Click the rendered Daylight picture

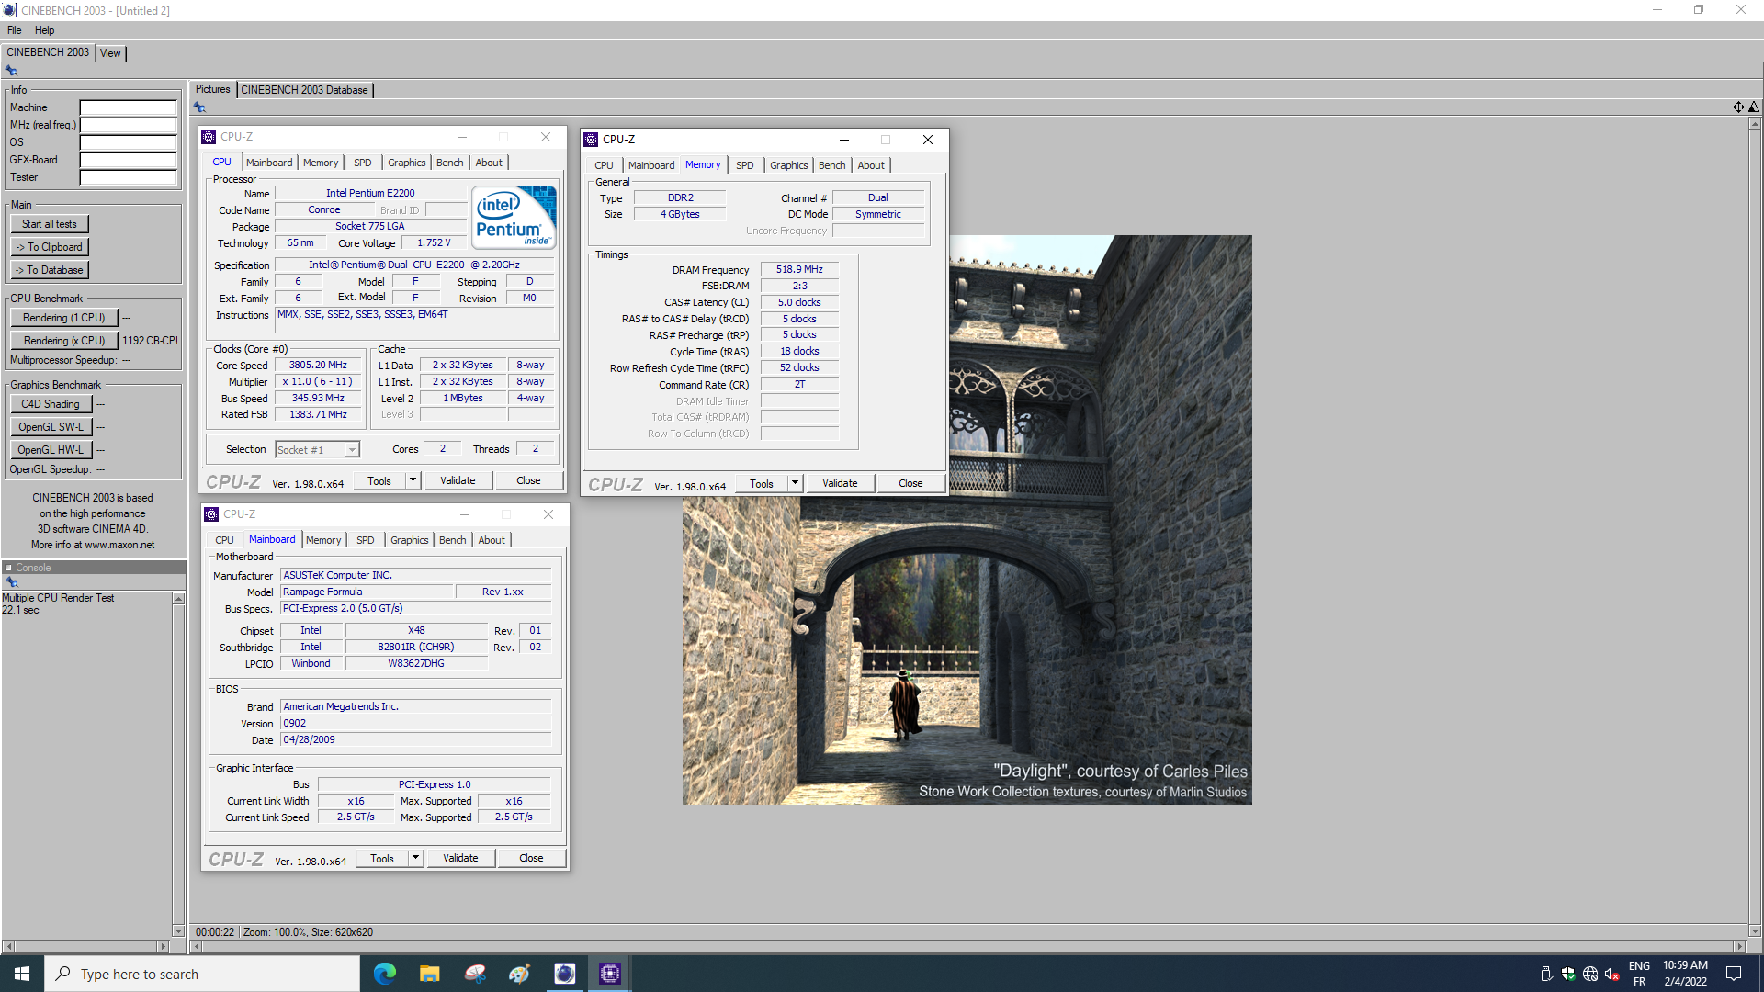(967, 520)
